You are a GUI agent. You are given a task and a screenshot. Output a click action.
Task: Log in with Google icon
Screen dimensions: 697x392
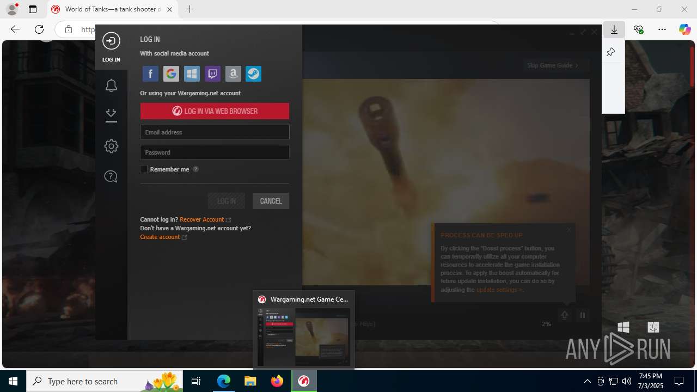point(171,73)
